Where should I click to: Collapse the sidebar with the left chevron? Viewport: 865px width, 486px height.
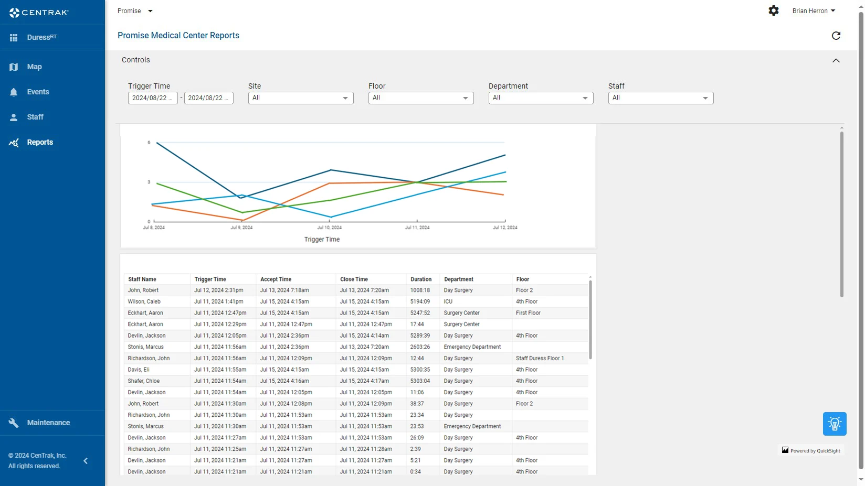(x=86, y=461)
